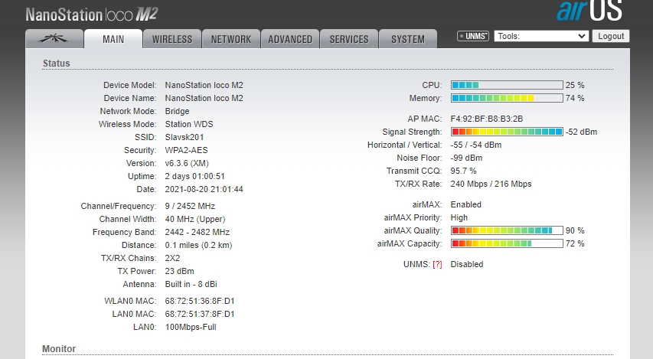
Task: Click the Channel/Frequency value 9 / 2452 MHz
Action: (190, 206)
